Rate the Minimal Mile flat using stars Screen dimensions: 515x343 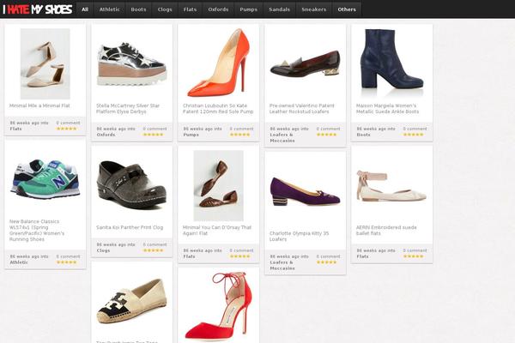67,129
